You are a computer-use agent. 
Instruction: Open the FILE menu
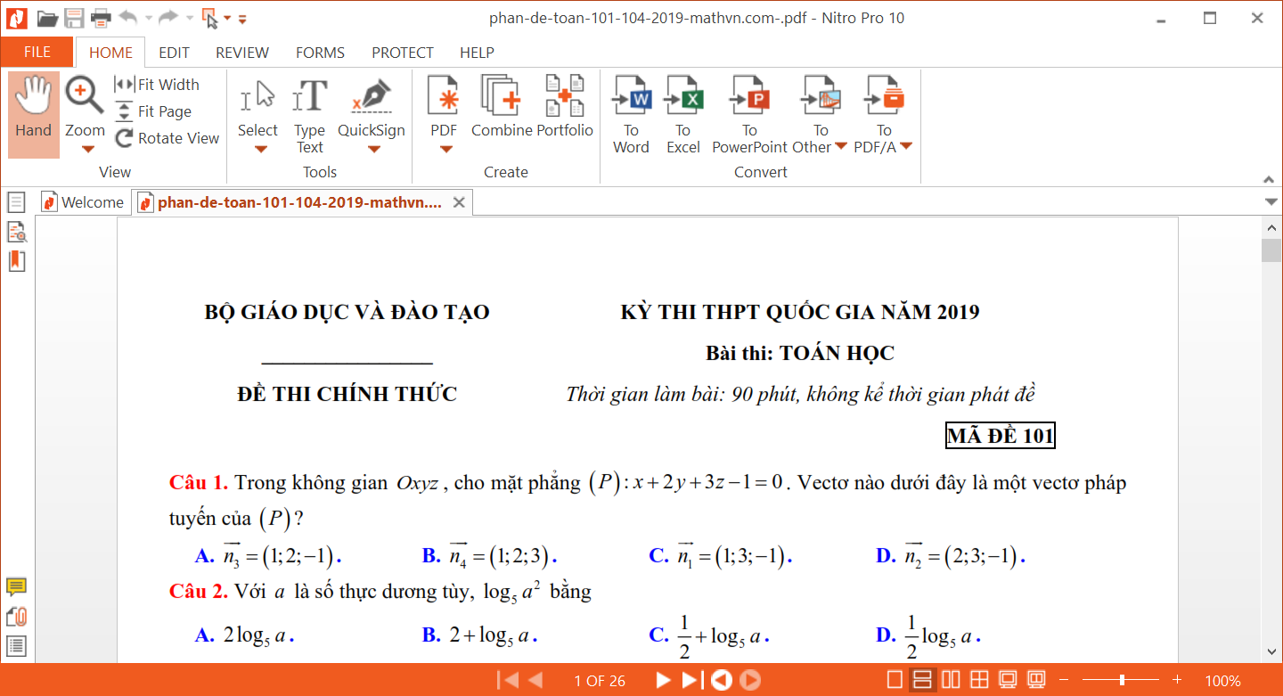37,53
